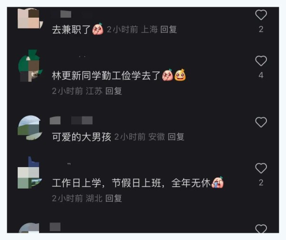Tap the blurred username above 去兼职了

(x=66, y=14)
